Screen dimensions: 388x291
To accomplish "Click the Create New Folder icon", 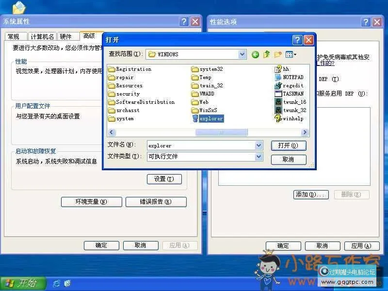I will pyautogui.click(x=277, y=54).
